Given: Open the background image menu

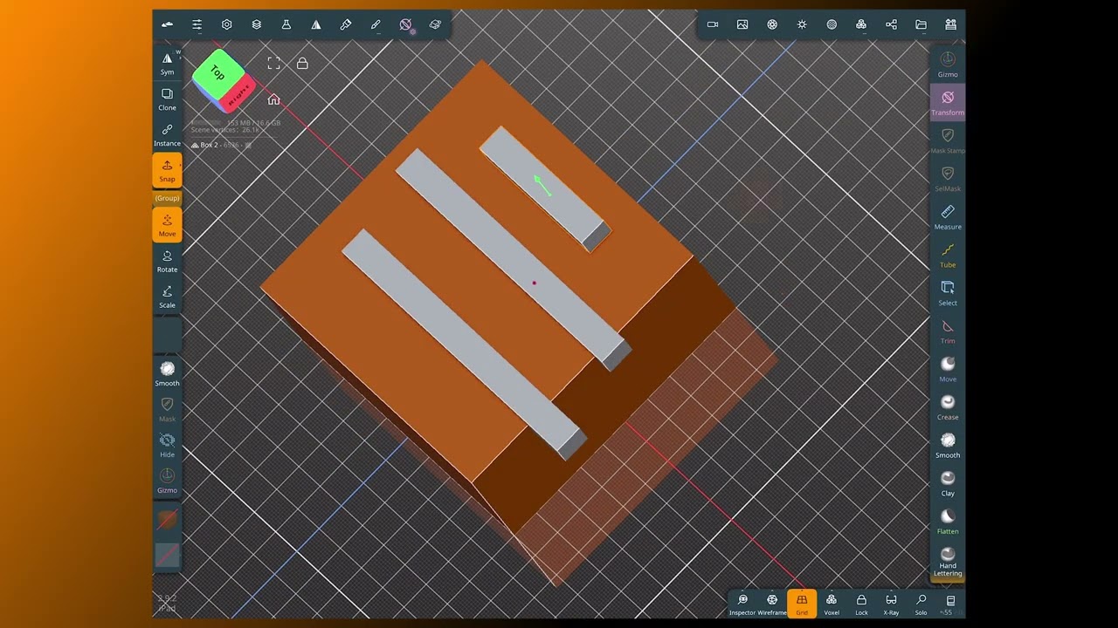Looking at the screenshot, I should pyautogui.click(x=742, y=24).
